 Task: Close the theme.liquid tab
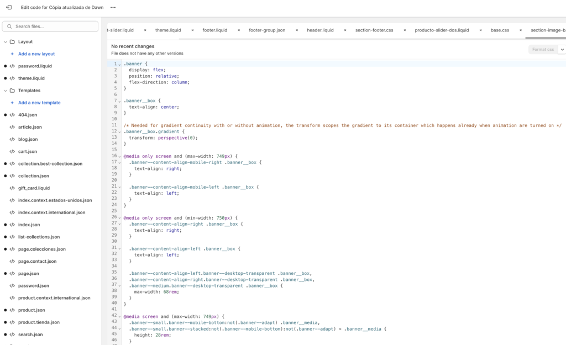coord(192,30)
